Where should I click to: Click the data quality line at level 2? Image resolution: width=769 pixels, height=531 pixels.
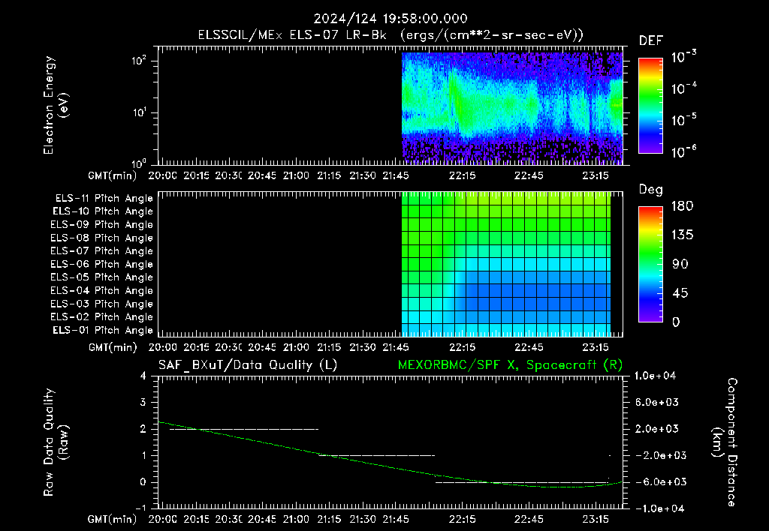[x=244, y=430]
